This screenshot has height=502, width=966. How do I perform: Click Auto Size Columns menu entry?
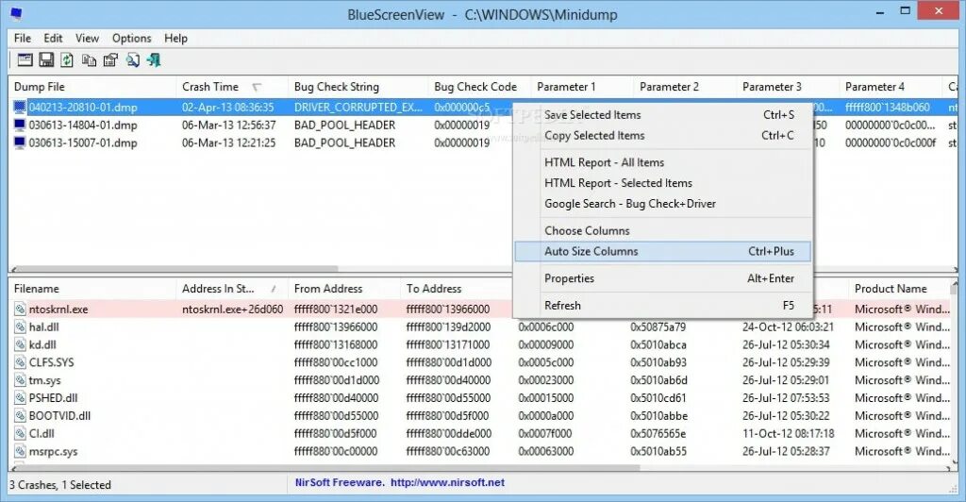pyautogui.click(x=663, y=251)
